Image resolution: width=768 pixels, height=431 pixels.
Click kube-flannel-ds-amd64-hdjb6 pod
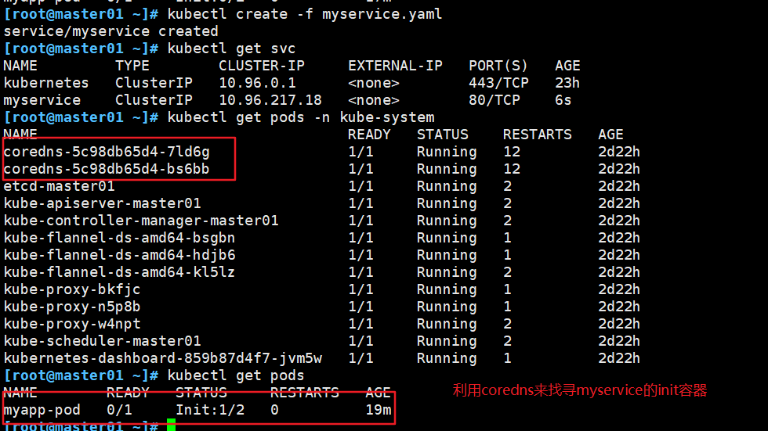[x=119, y=255]
